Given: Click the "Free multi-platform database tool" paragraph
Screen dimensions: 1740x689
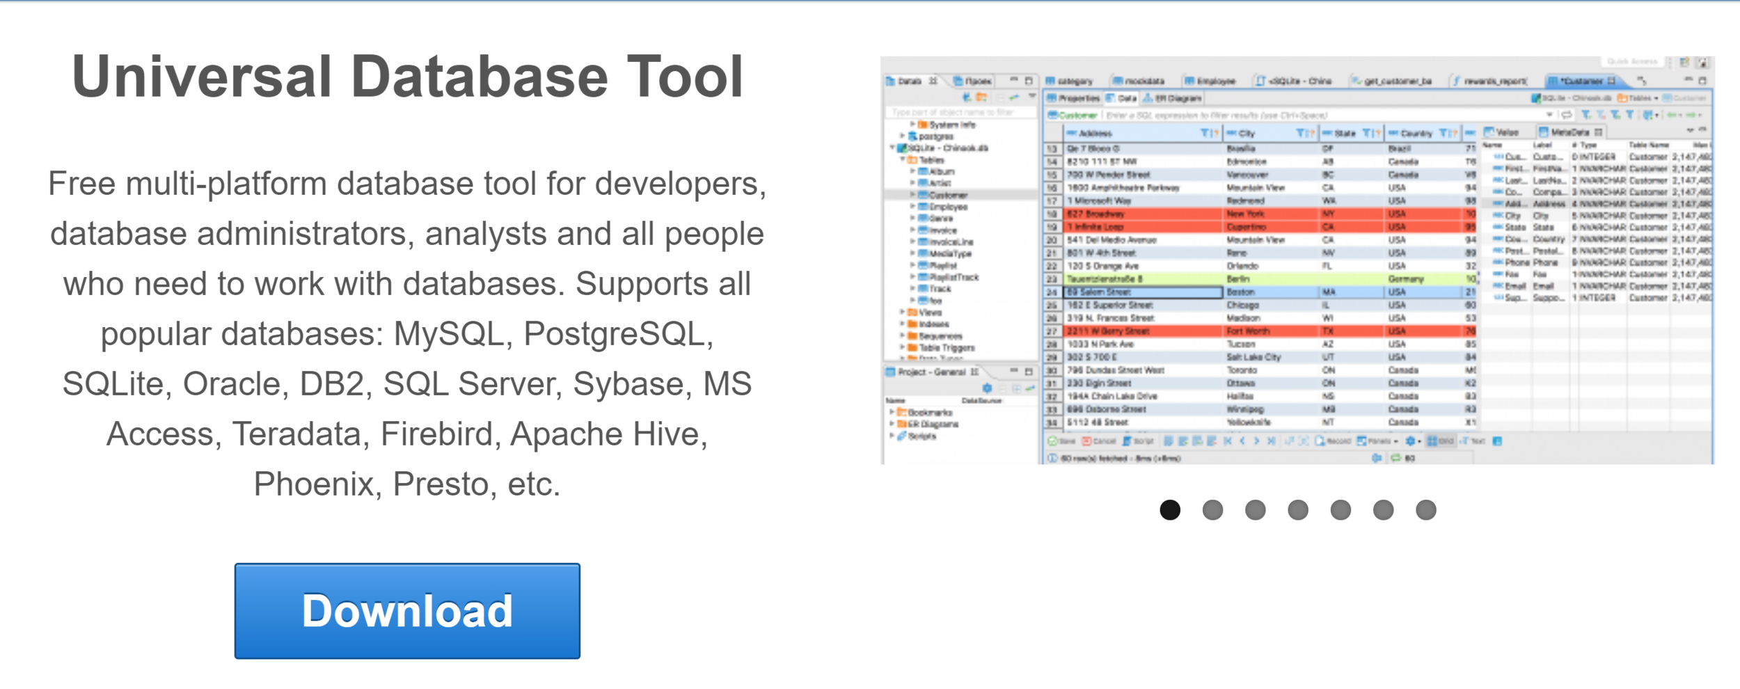Looking at the screenshot, I should pos(407,334).
